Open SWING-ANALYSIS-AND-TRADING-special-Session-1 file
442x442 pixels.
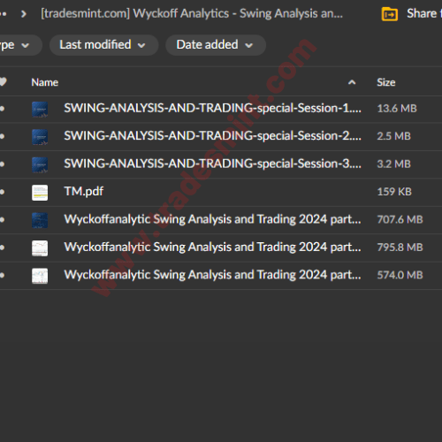[x=212, y=108]
